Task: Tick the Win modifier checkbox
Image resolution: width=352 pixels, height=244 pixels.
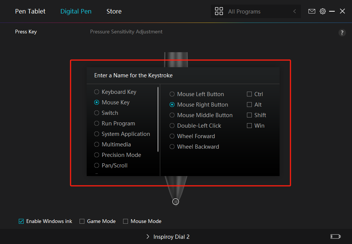Action: [249, 126]
